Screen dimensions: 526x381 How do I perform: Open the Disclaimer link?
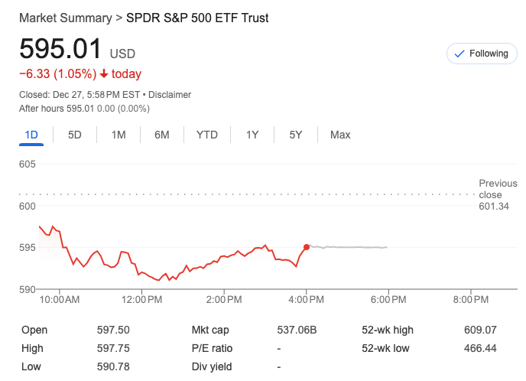pyautogui.click(x=170, y=95)
